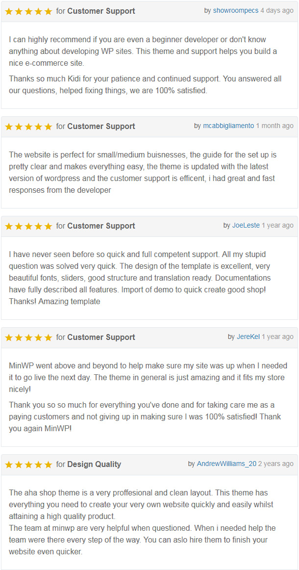Open JereKel user profile link
The height and width of the screenshot is (570, 299).
click(248, 337)
